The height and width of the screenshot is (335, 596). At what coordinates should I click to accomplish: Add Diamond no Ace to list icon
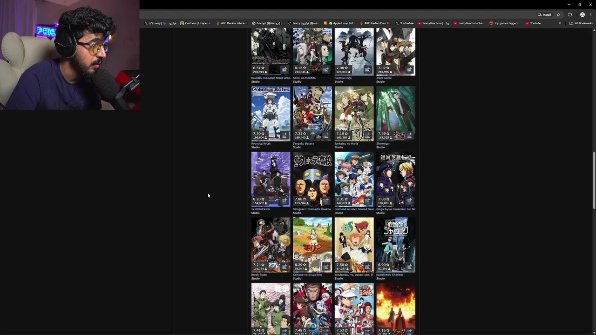click(367, 201)
